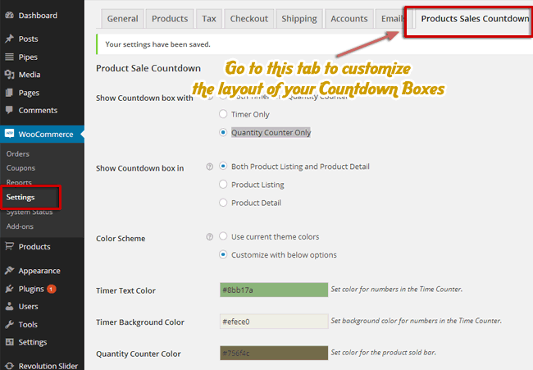The height and width of the screenshot is (370, 533).
Task: Open the Revolution Slider menu
Action: pyautogui.click(x=48, y=366)
